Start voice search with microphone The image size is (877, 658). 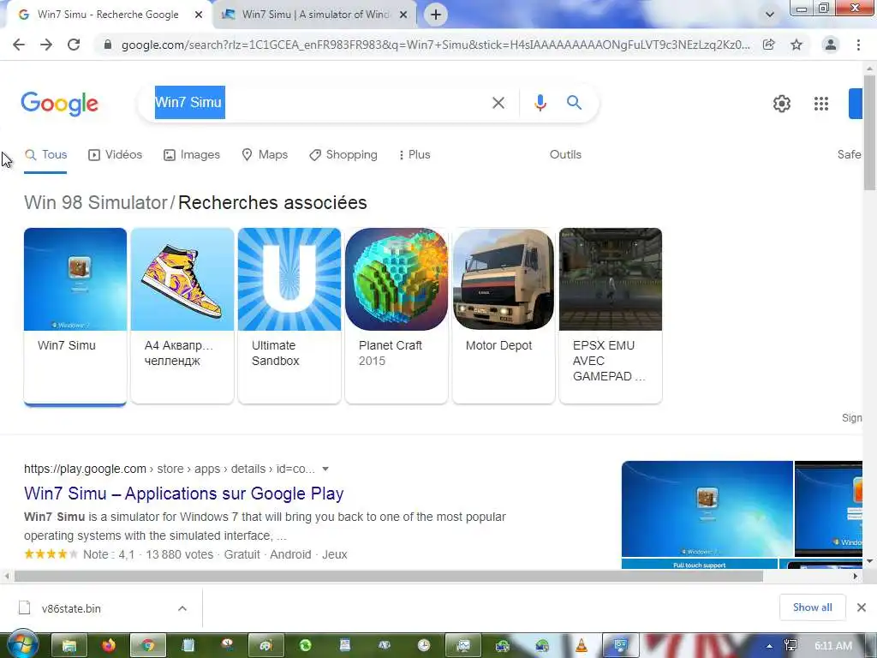pyautogui.click(x=540, y=103)
